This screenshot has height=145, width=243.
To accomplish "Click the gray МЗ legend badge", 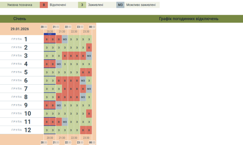I will [120, 5].
